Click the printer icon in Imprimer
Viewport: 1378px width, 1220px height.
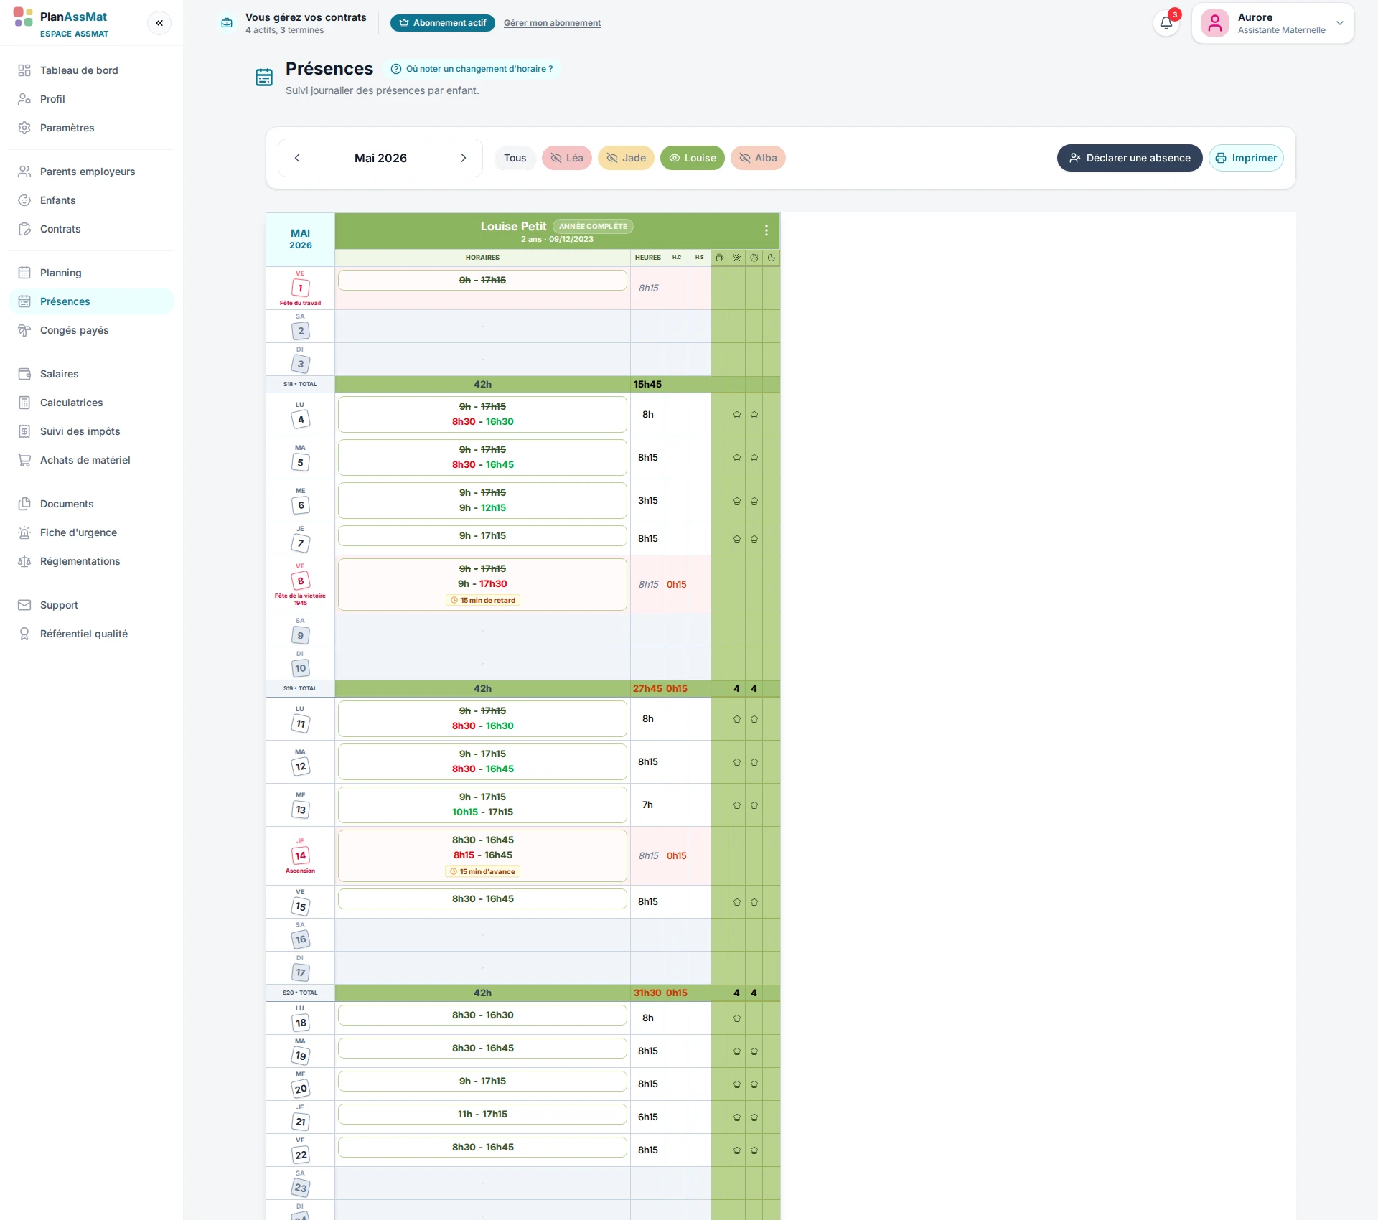[x=1221, y=158]
